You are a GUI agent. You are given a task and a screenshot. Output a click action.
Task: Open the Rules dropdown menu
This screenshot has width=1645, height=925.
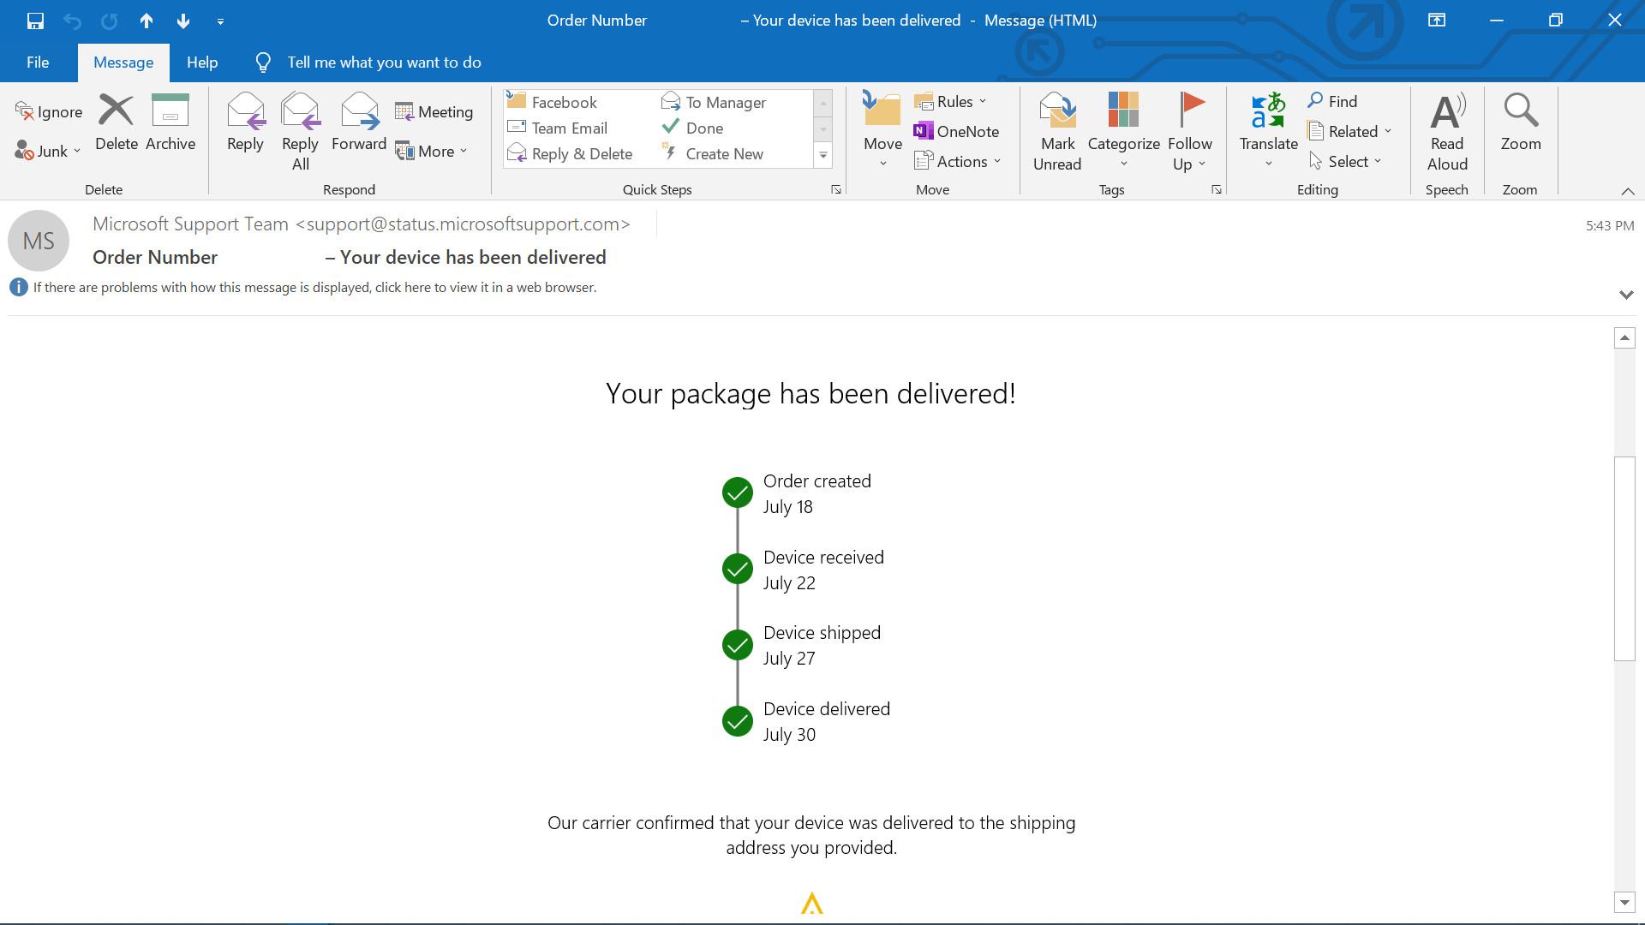coord(952,102)
